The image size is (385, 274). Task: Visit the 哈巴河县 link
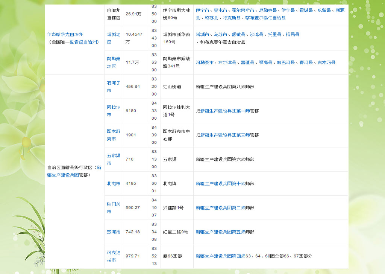pyautogui.click(x=286, y=62)
